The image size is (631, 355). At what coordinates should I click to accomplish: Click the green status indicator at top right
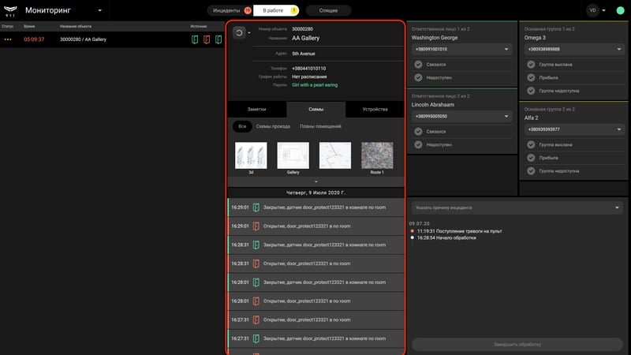click(x=620, y=10)
